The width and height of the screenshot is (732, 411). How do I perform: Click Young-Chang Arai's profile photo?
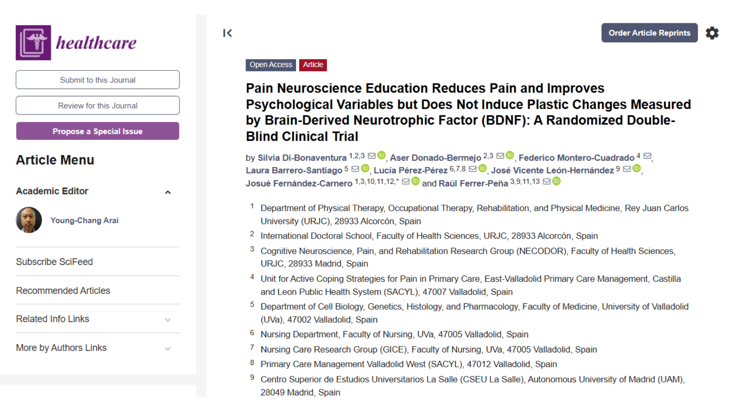tap(29, 220)
